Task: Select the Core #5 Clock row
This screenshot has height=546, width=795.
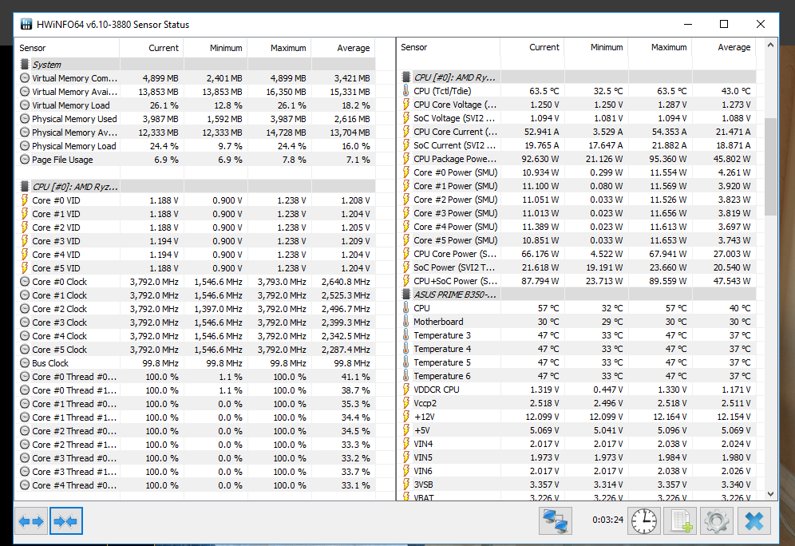Action: 196,350
